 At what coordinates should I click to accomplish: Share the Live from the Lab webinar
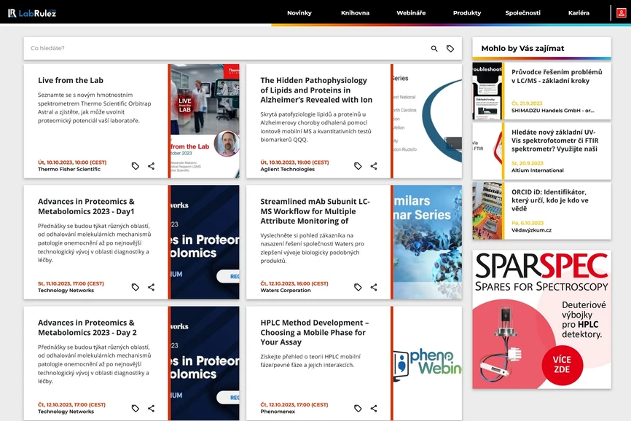(x=152, y=166)
